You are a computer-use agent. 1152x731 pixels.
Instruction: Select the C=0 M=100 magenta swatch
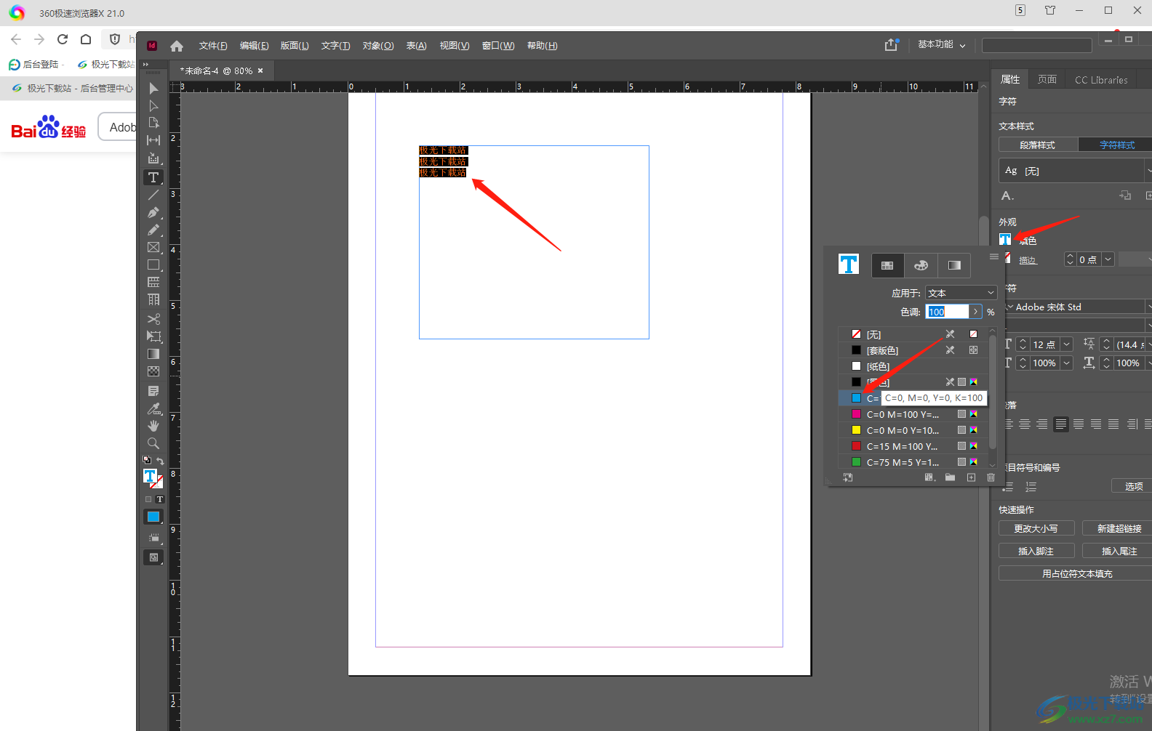pos(913,414)
